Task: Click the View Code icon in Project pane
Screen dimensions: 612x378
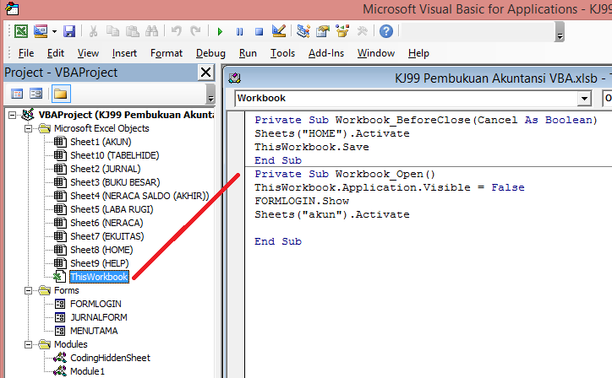Action: tap(17, 94)
